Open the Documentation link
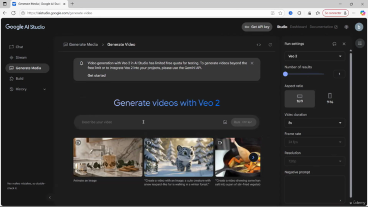 pos(323,27)
